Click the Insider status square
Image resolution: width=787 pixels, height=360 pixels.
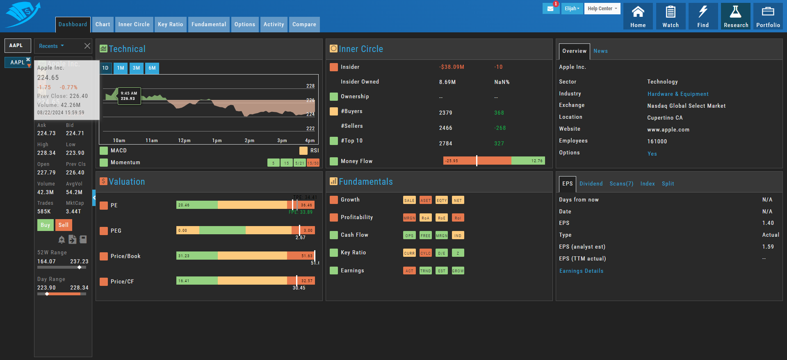334,67
